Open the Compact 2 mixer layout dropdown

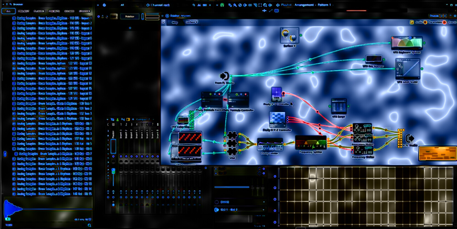143,119
